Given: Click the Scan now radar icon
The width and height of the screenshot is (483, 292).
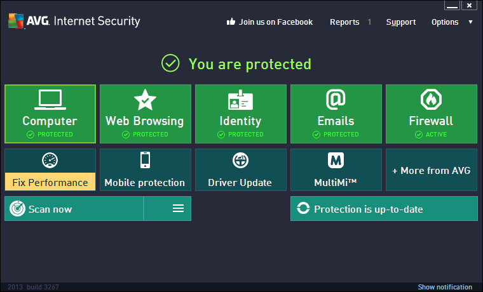Looking at the screenshot, I should 17,209.
